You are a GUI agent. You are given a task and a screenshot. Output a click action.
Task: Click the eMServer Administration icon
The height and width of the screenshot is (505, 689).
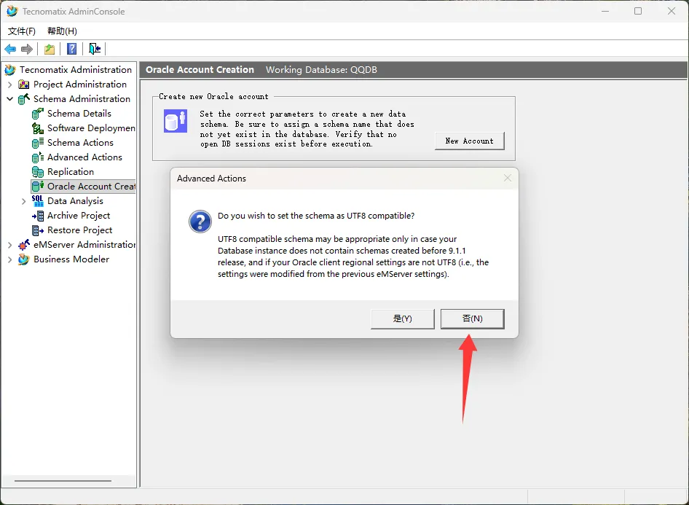click(24, 245)
